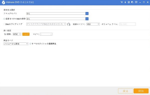Open the 記録エンジン VSO dropdown
150x95 pixels.
coord(93,24)
